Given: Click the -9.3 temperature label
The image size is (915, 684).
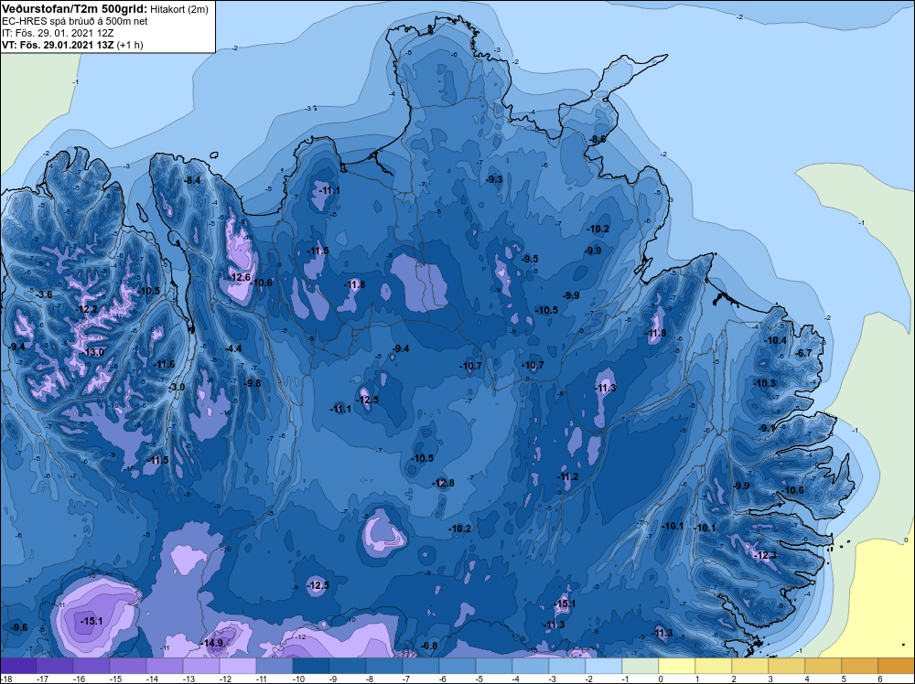Looking at the screenshot, I should (x=494, y=179).
